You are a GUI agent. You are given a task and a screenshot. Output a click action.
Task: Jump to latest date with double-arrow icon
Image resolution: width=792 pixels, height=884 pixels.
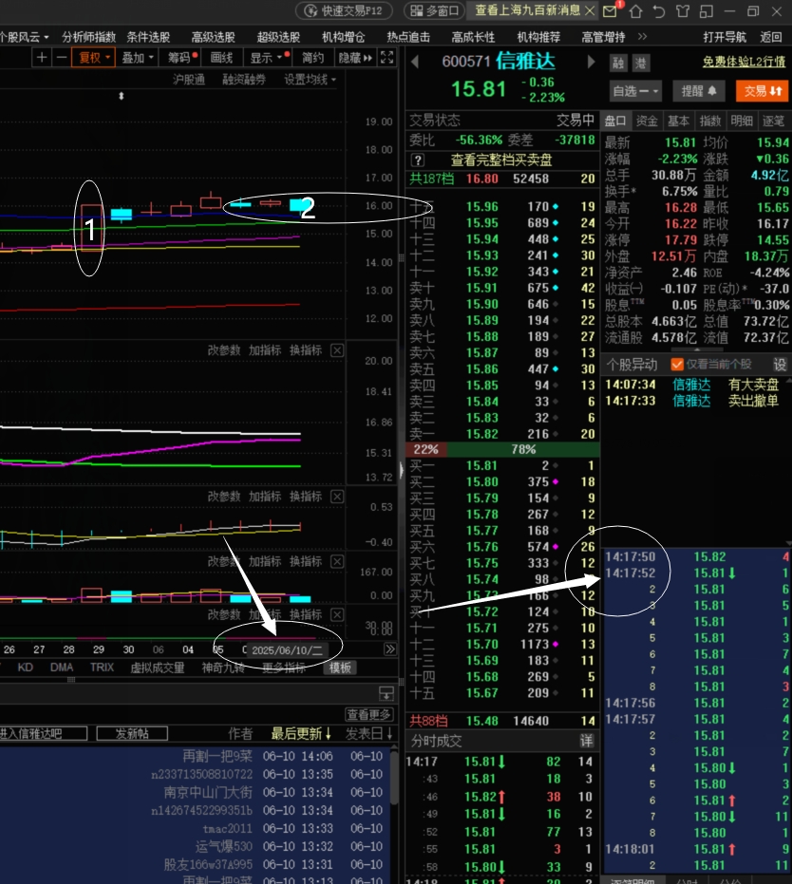(x=390, y=649)
